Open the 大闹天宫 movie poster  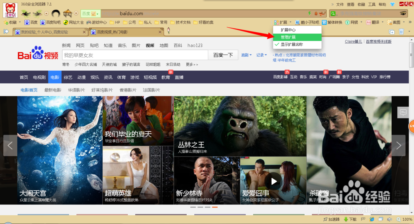point(60,150)
